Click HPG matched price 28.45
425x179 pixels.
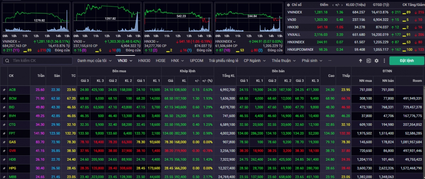coord(169,168)
